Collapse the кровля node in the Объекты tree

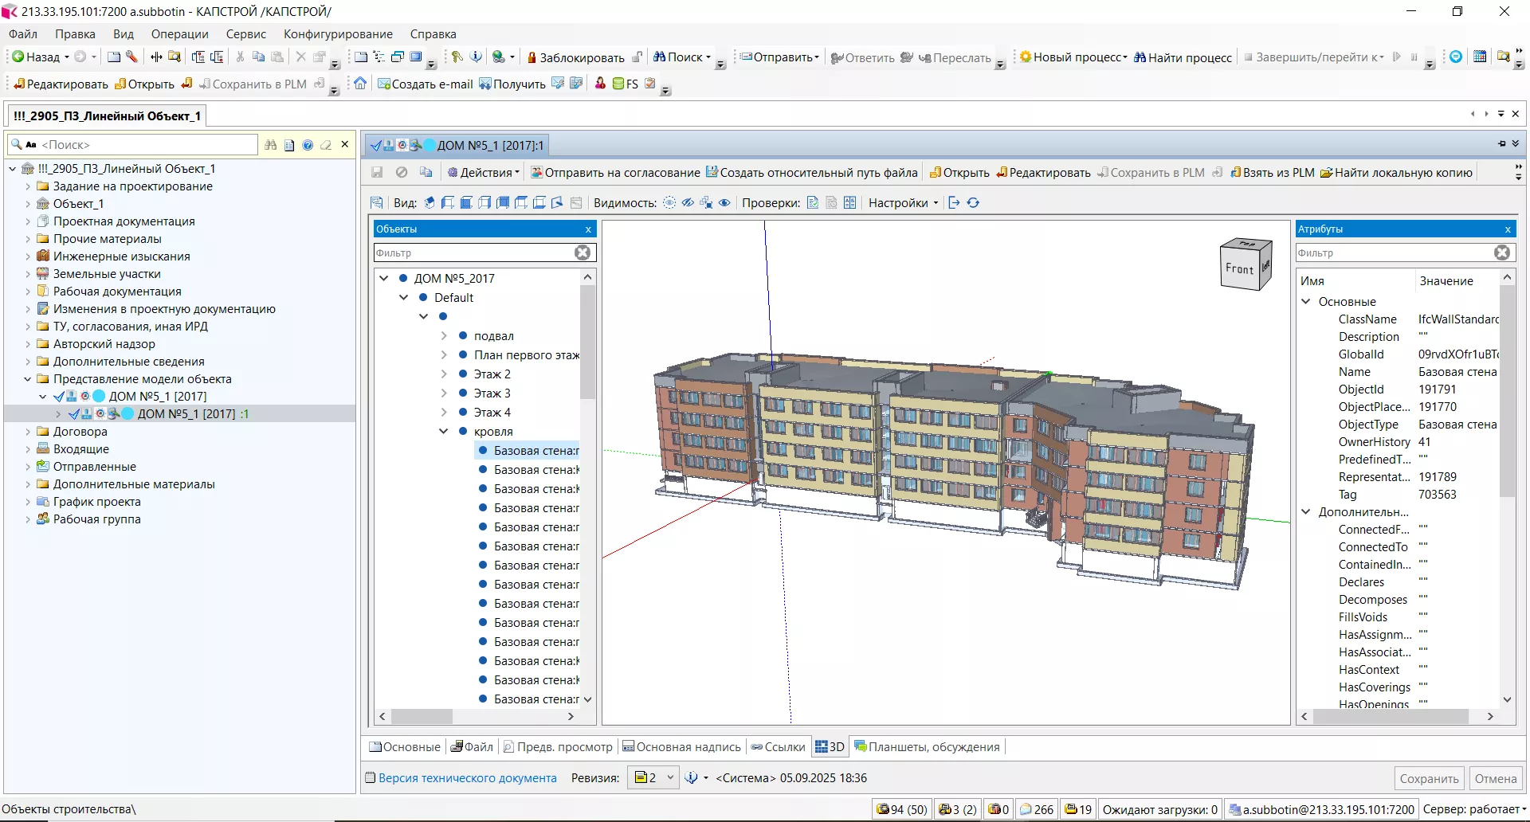pos(444,432)
